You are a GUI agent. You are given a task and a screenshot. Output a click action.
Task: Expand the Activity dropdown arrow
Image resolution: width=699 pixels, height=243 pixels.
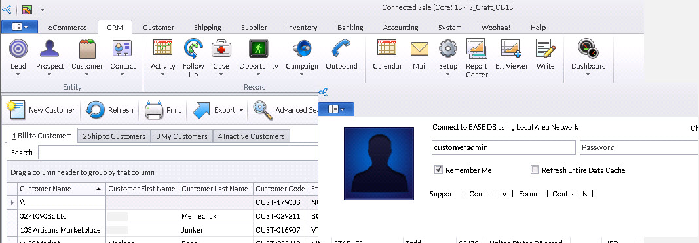[162, 75]
